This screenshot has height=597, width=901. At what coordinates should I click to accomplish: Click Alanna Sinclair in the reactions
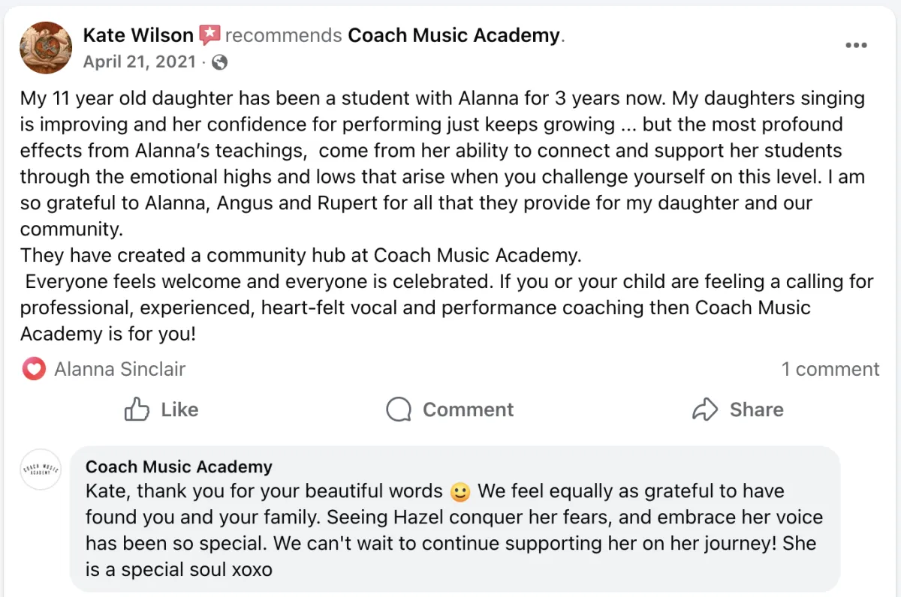point(119,369)
